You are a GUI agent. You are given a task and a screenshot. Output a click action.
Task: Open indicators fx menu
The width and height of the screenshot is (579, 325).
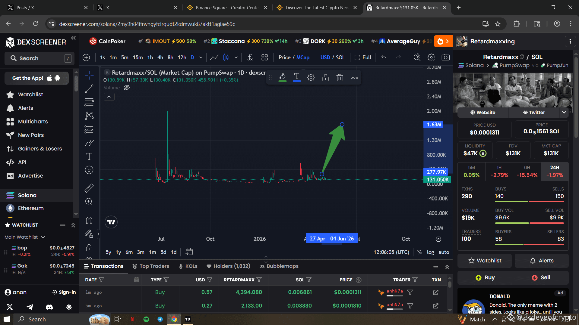(x=250, y=57)
